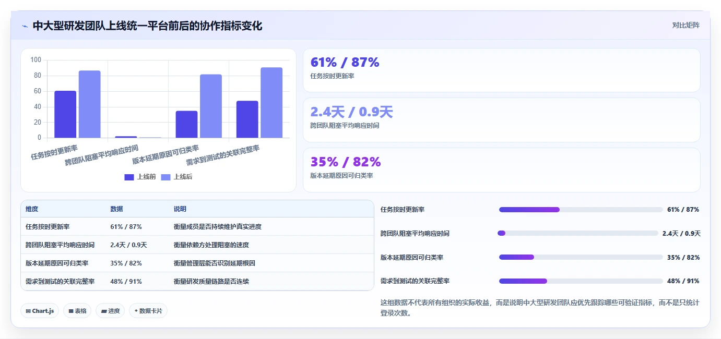Click the 数据 column header

(x=116, y=209)
